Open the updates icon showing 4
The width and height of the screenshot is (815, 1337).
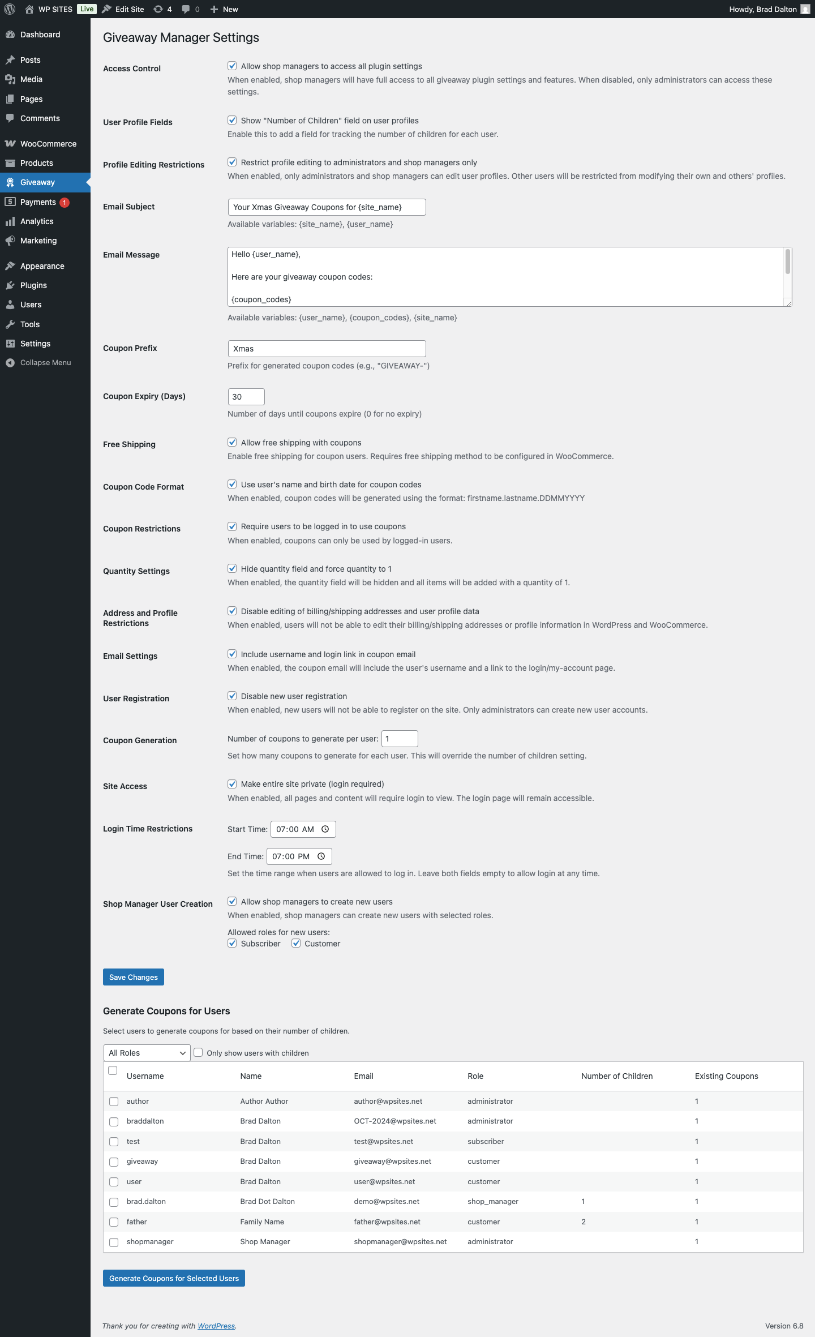[158, 9]
